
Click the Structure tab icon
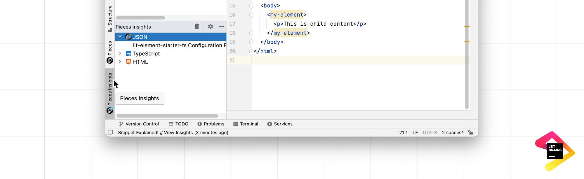(x=110, y=30)
